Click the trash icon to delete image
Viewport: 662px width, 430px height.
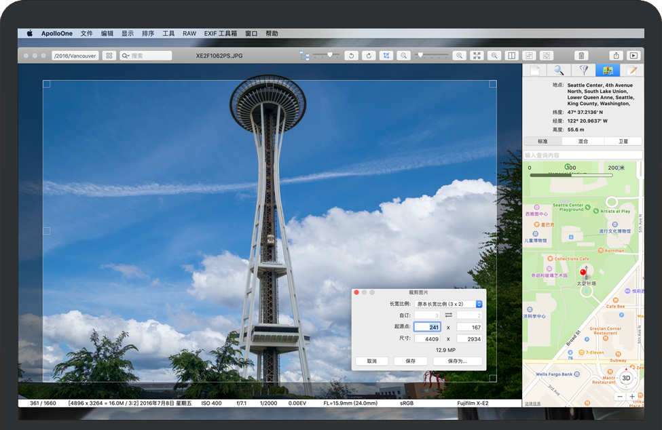click(x=581, y=56)
